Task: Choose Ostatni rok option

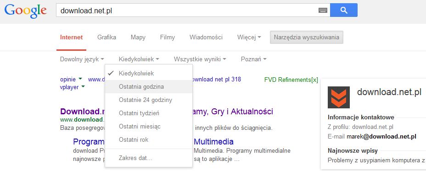Action: tap(149, 140)
